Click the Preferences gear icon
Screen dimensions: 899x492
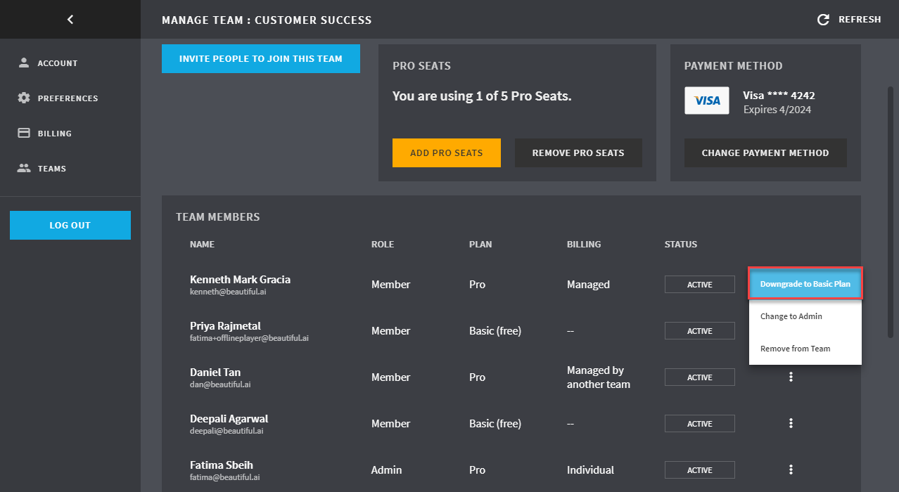(x=24, y=98)
